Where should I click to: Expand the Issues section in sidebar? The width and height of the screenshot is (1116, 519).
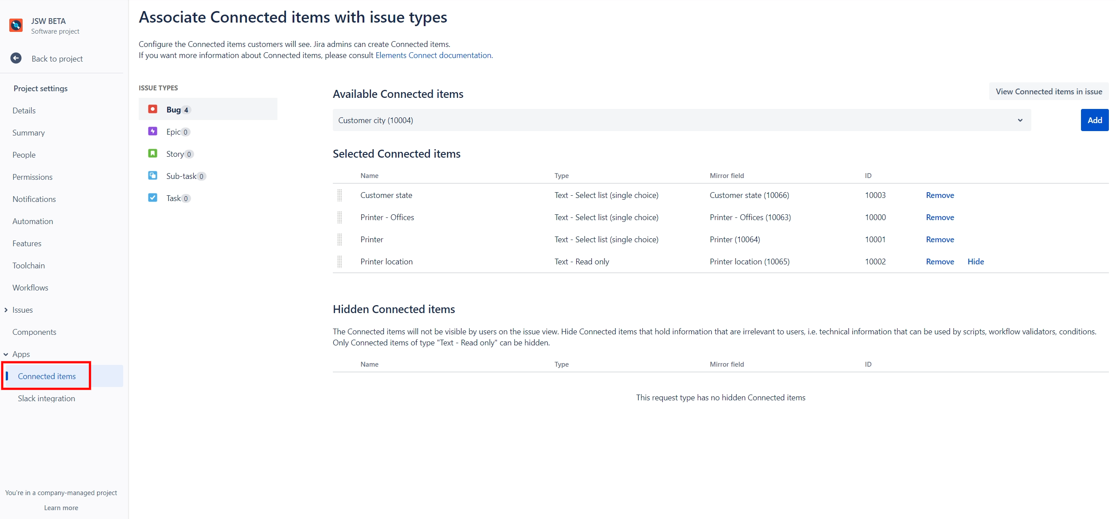point(6,310)
